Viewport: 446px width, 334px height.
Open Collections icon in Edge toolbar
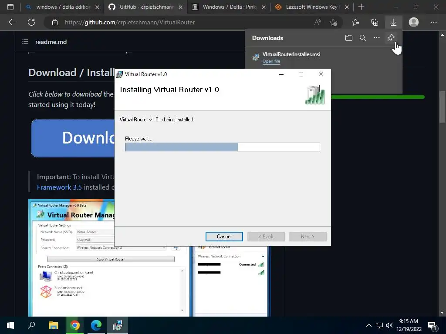(375, 22)
